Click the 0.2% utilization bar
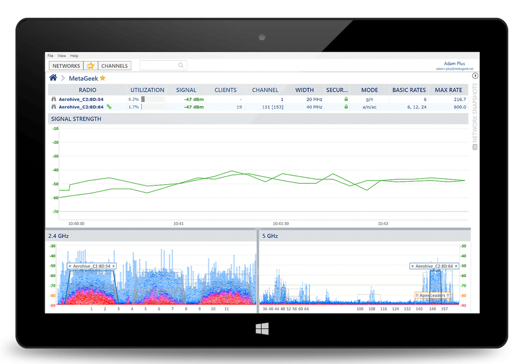This screenshot has height=364, width=522. (x=153, y=99)
